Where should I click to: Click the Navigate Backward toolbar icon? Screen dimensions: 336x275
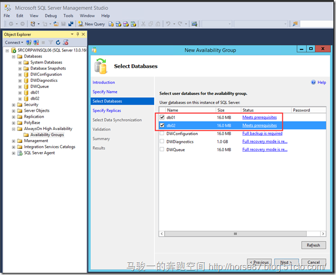click(11, 24)
